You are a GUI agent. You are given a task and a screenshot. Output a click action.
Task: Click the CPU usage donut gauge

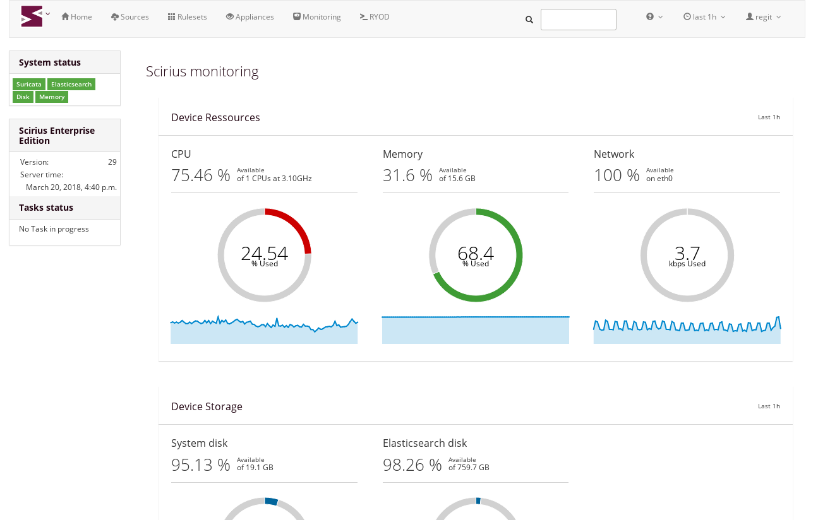265,255
